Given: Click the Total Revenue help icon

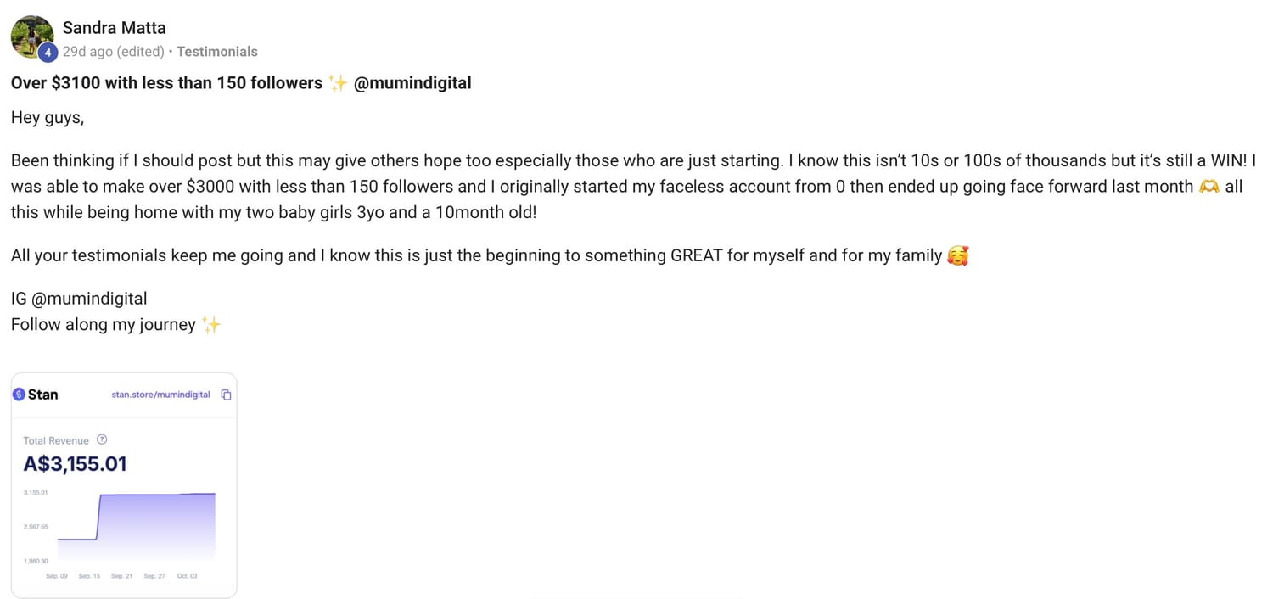Looking at the screenshot, I should pyautogui.click(x=102, y=439).
